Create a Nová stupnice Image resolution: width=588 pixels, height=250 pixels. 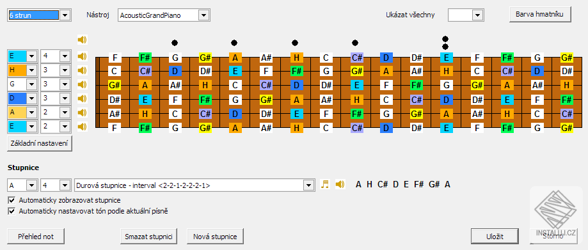click(215, 237)
